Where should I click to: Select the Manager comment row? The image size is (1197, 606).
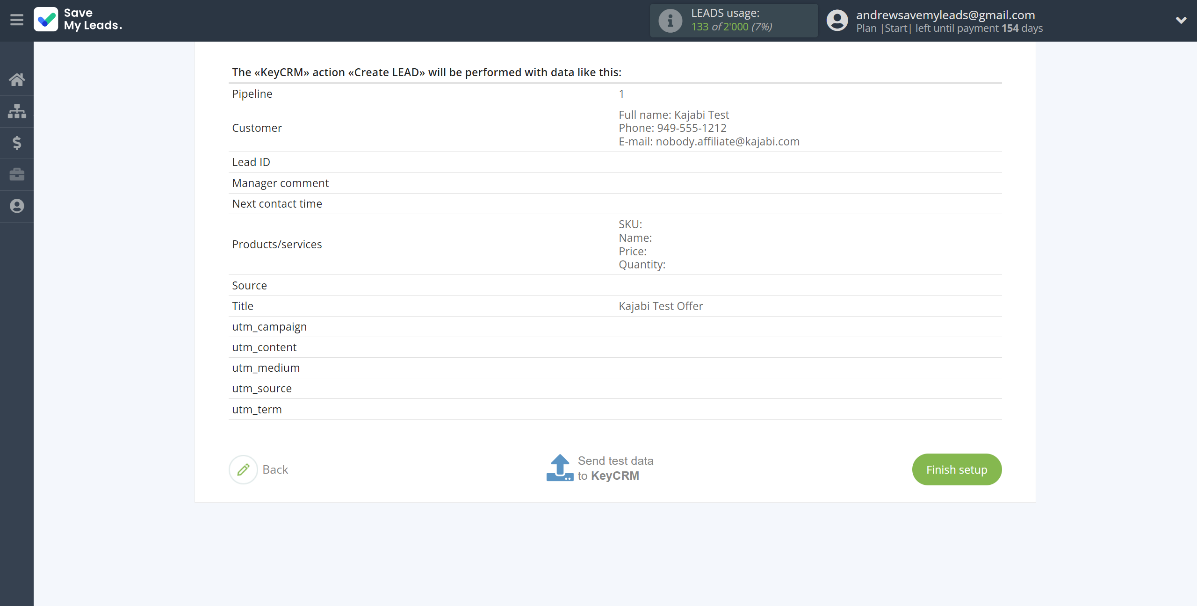tap(615, 183)
